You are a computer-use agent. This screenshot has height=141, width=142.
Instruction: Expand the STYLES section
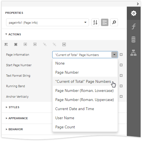pos(12,107)
